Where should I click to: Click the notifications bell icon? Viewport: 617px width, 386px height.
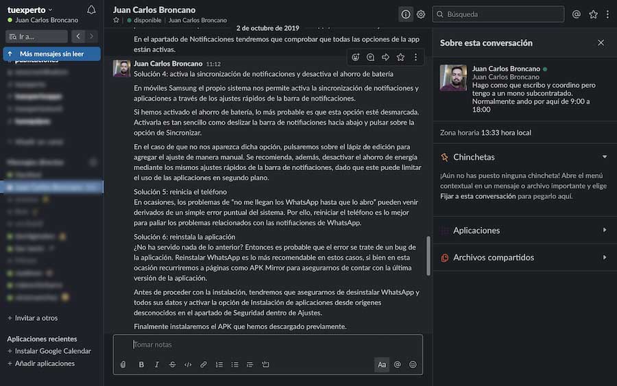pyautogui.click(x=91, y=10)
